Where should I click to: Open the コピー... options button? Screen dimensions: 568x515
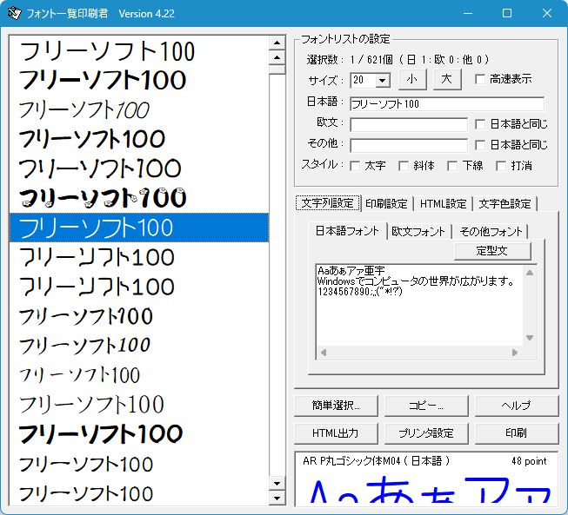(426, 406)
